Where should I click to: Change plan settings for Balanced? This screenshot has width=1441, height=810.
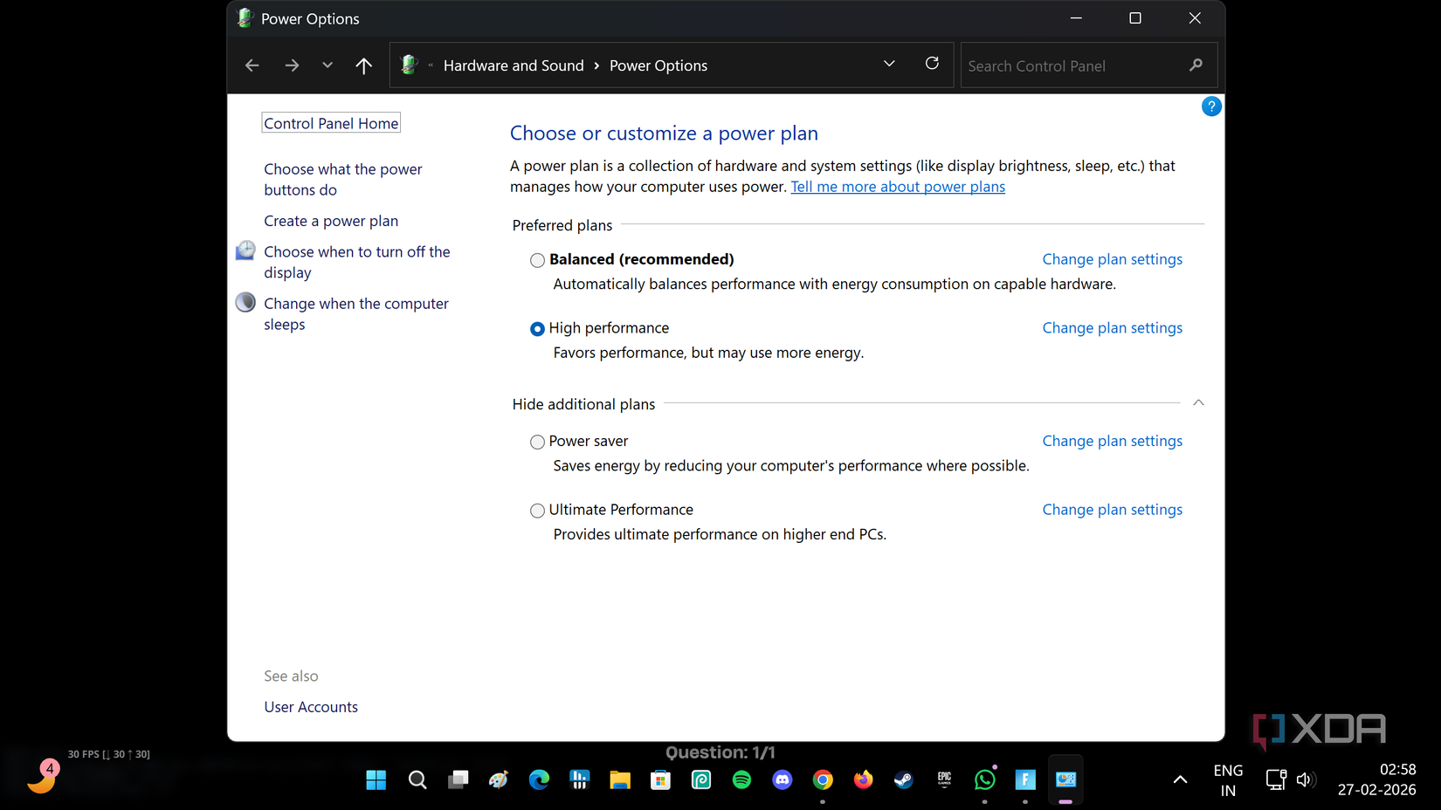[1112, 259]
